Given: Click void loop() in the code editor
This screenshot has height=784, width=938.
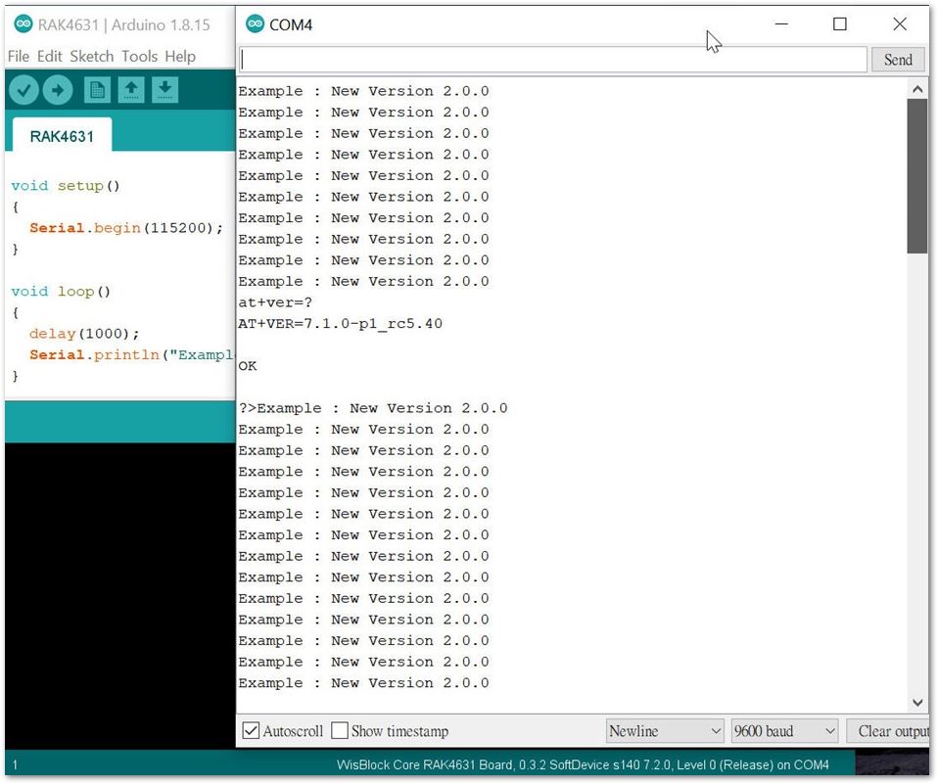Looking at the screenshot, I should click(61, 292).
